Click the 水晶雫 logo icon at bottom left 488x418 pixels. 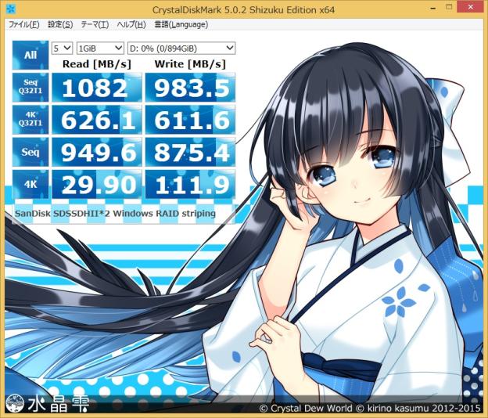(16, 404)
